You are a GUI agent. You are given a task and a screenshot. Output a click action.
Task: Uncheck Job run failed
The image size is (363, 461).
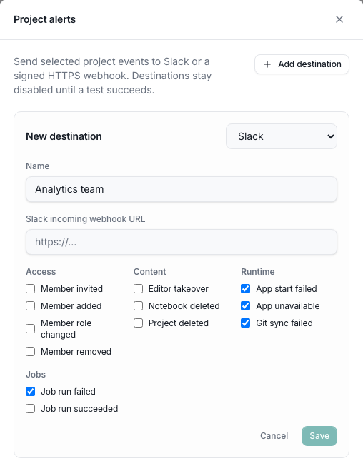pyautogui.click(x=30, y=391)
